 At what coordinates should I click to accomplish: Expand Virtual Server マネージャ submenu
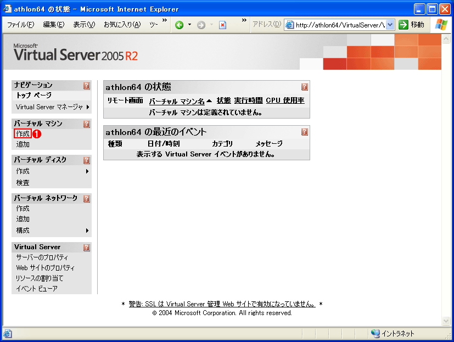coord(88,107)
